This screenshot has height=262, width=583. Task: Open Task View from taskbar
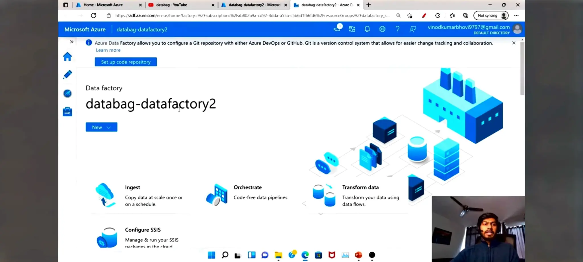coord(238,255)
